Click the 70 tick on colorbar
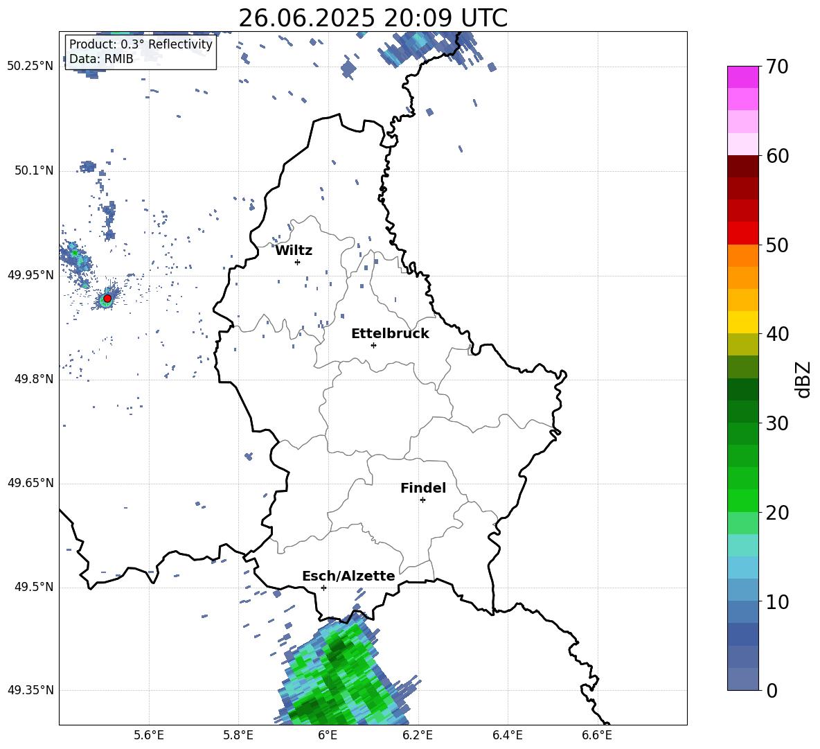Image resolution: width=820 pixels, height=749 pixels. pos(777,67)
